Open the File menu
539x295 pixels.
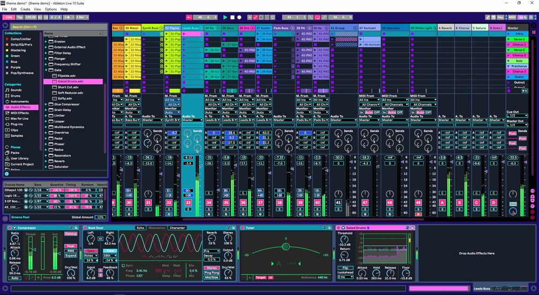(4, 9)
